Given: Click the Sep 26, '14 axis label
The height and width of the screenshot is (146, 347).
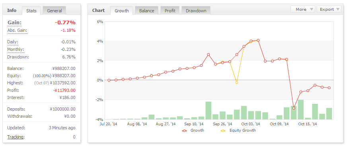Looking at the screenshot, I should [x=222, y=124].
